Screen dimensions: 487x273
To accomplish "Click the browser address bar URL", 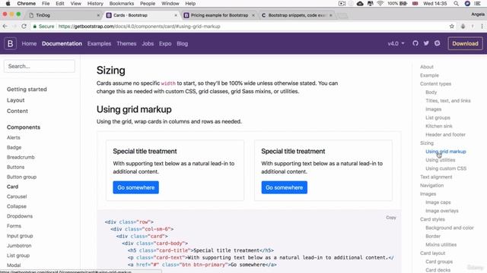I will [x=139, y=27].
